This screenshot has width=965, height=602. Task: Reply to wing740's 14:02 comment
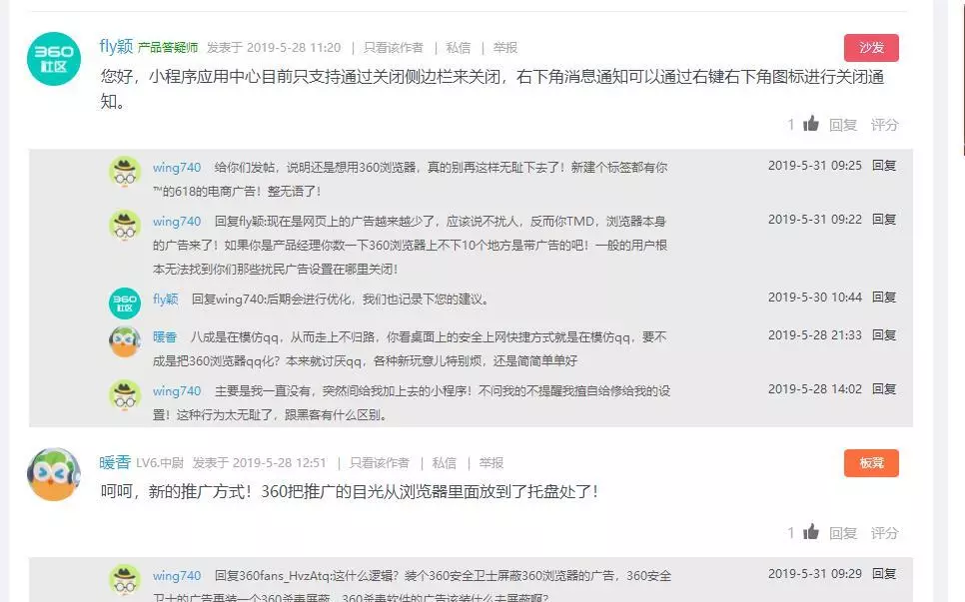pos(884,389)
